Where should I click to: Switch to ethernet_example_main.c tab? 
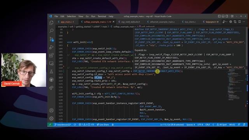(x=162, y=22)
